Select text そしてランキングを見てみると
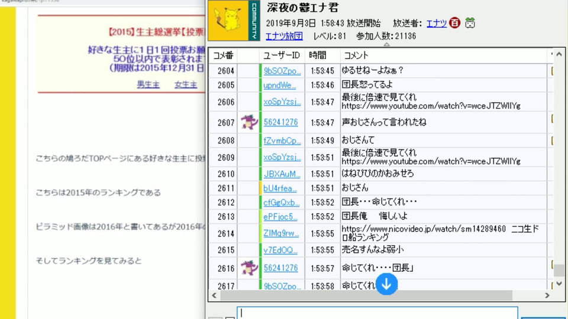This screenshot has height=319, width=568. 88,261
